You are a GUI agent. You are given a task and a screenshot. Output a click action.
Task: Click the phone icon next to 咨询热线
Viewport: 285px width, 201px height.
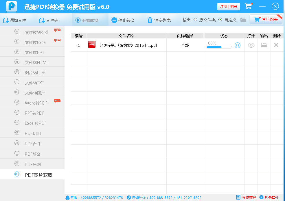pyautogui.click(x=129, y=197)
